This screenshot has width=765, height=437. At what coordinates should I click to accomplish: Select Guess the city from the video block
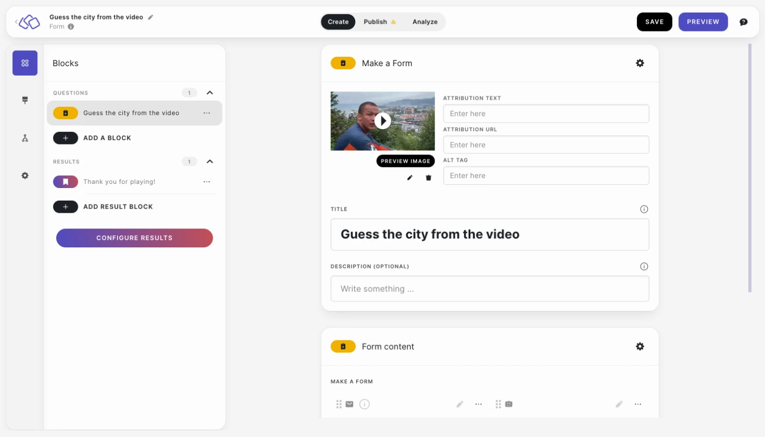coord(135,113)
